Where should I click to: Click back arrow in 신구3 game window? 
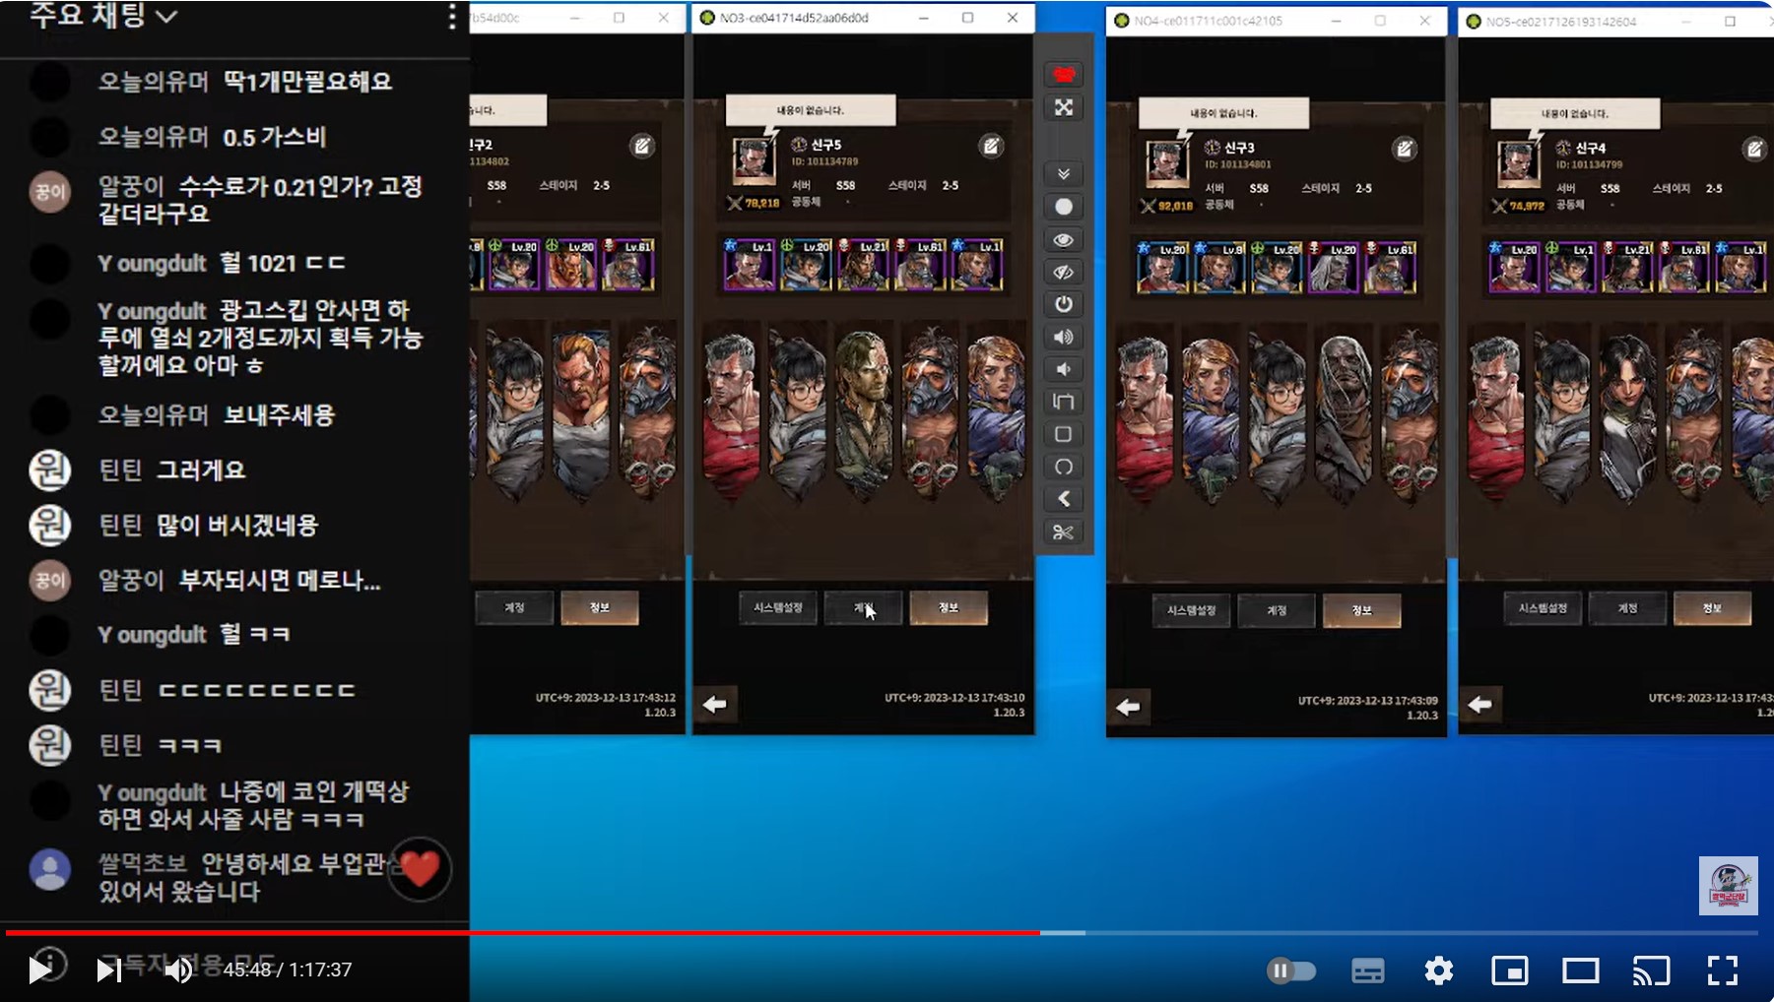tap(1128, 707)
